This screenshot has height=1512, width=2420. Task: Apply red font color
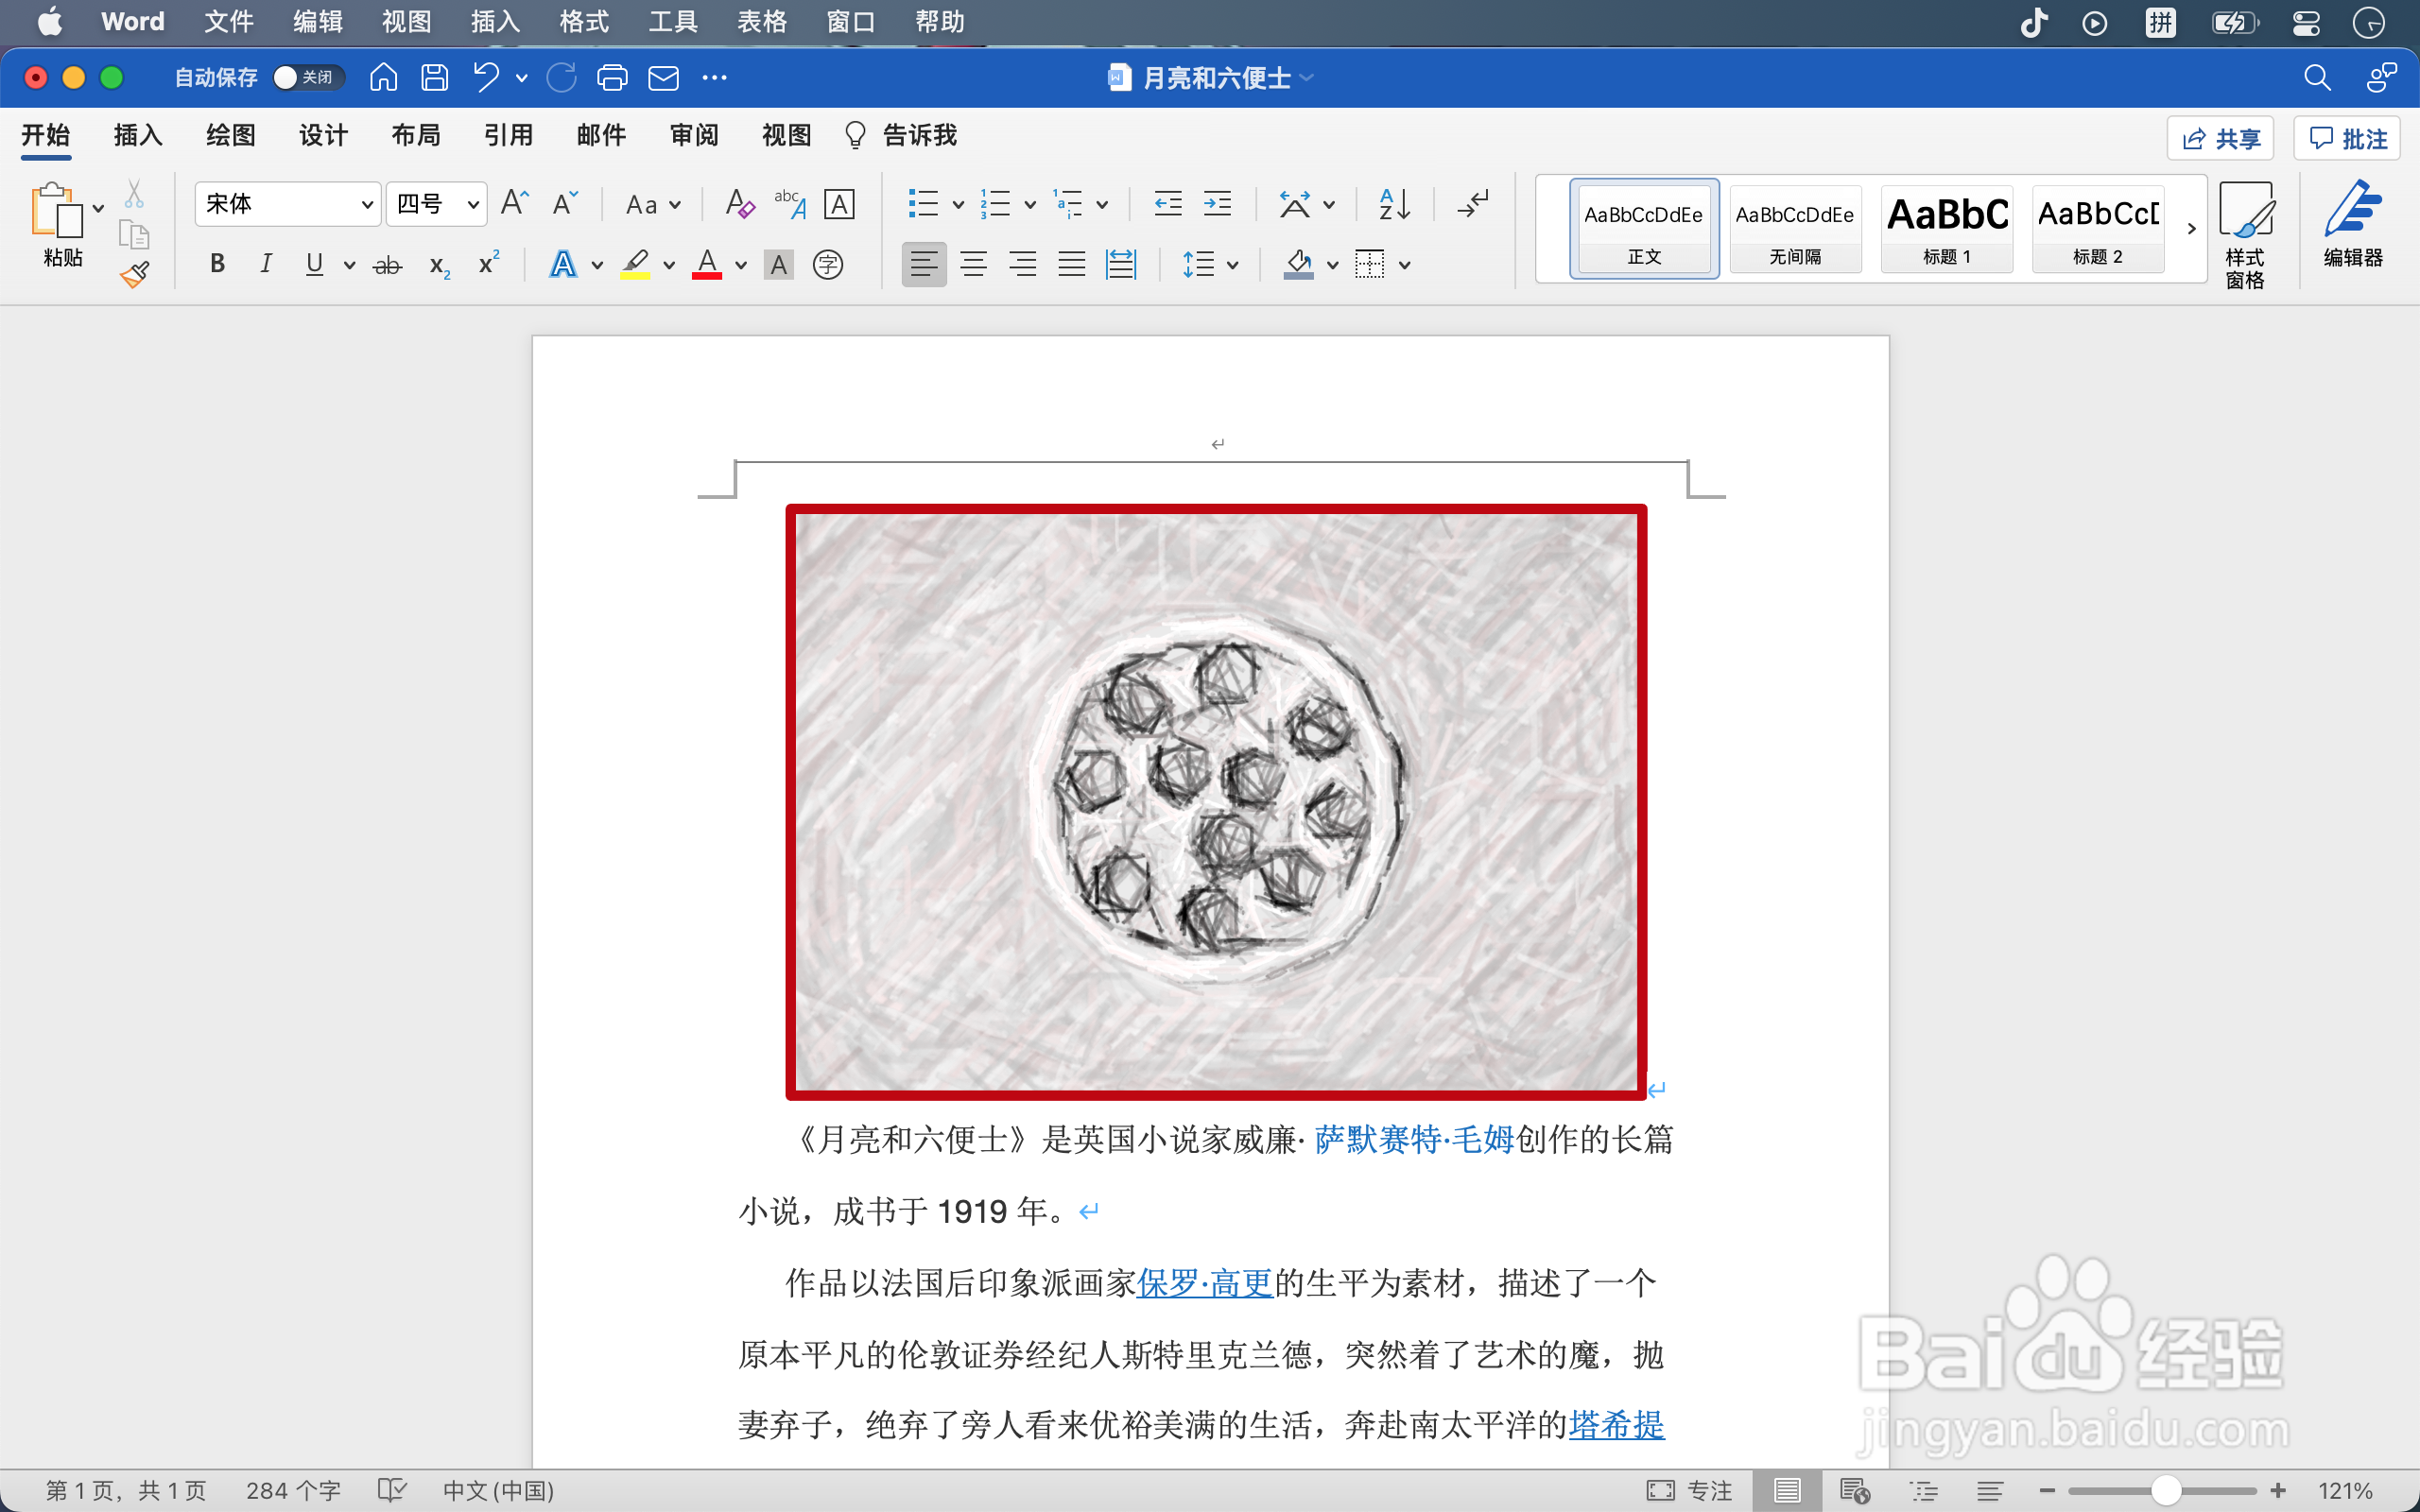click(707, 265)
